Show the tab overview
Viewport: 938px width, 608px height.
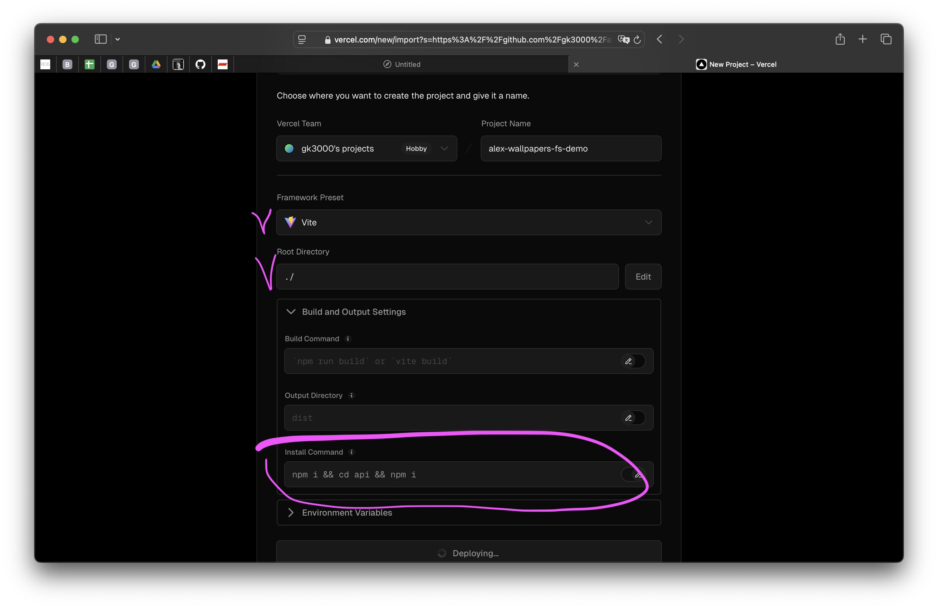(886, 39)
